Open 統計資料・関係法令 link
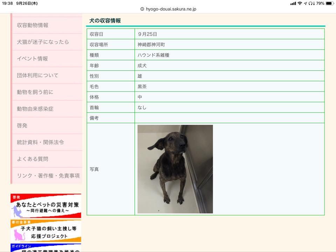The width and height of the screenshot is (336, 252). click(x=47, y=142)
